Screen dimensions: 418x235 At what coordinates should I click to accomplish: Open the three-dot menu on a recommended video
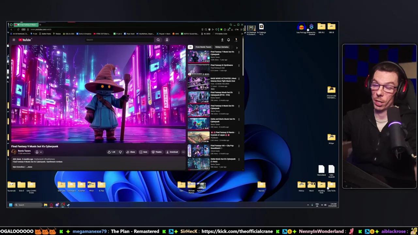click(x=239, y=52)
